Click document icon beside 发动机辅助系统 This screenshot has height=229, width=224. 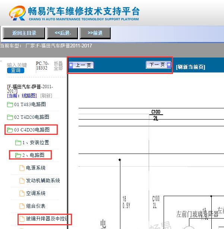click(22, 181)
